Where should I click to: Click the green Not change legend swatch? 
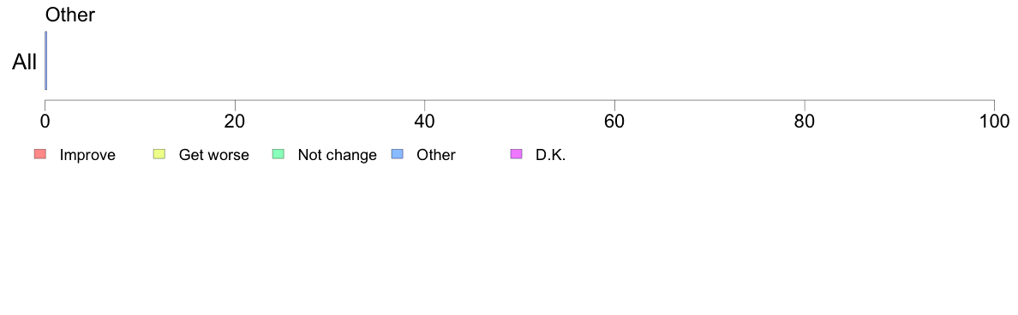pyautogui.click(x=278, y=154)
